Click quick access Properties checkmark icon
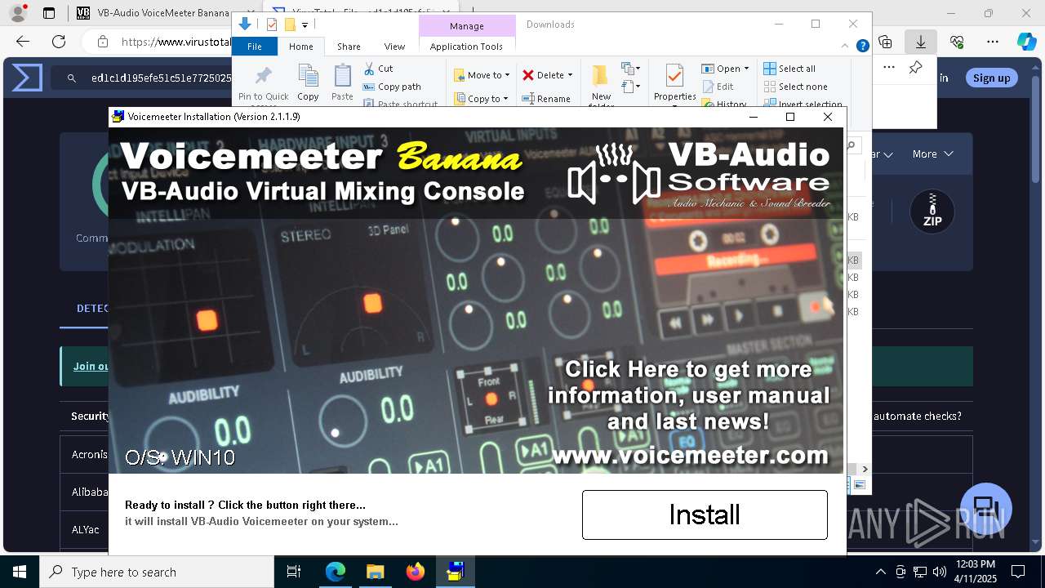1045x588 pixels. [x=272, y=24]
